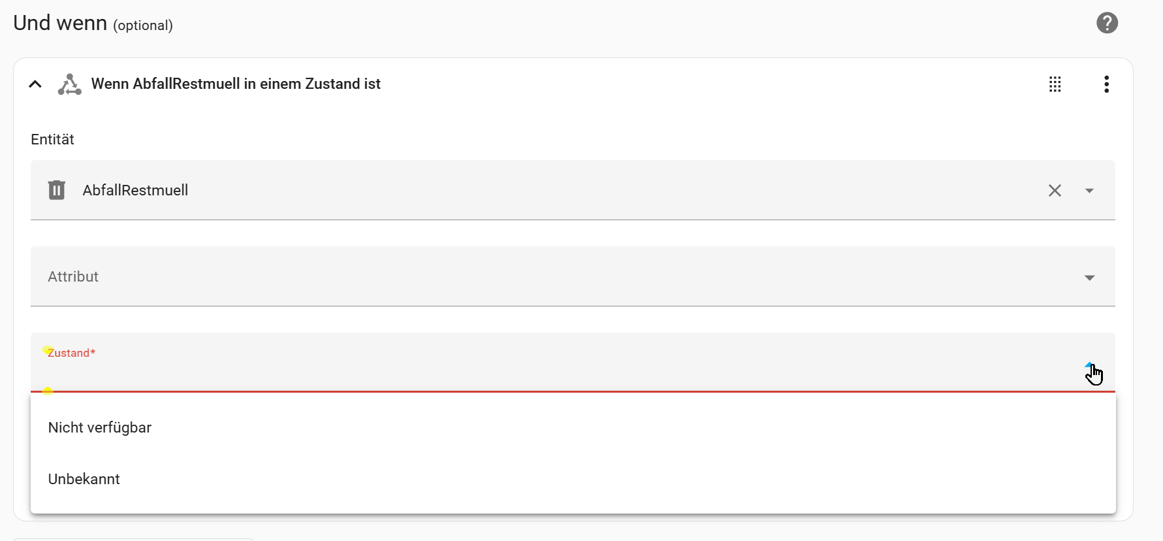Select the "Nicht verfügbar" option
Viewport: 1163px width, 541px height.
(x=100, y=427)
